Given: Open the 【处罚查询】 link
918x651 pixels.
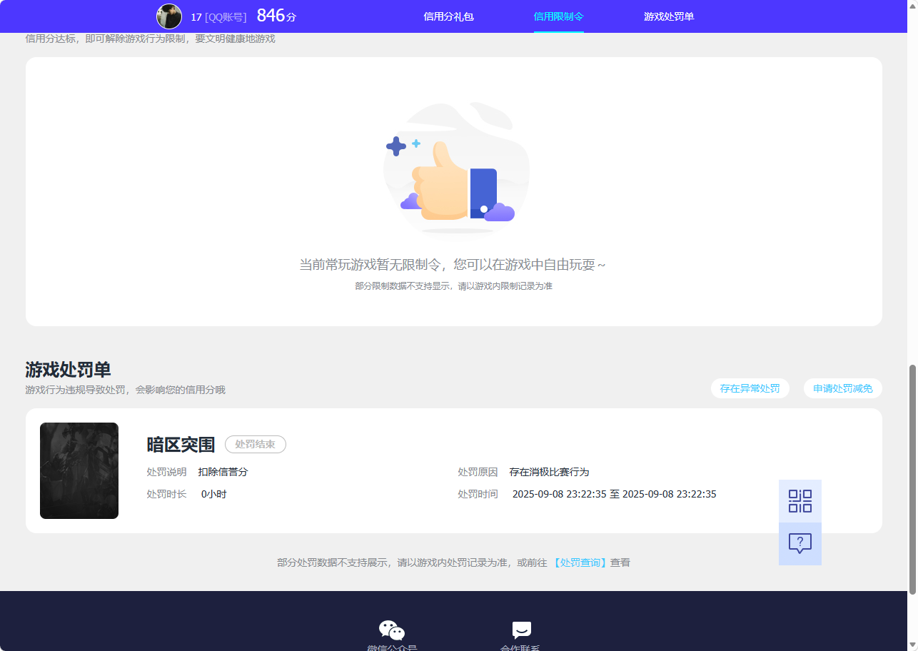Looking at the screenshot, I should click(580, 562).
